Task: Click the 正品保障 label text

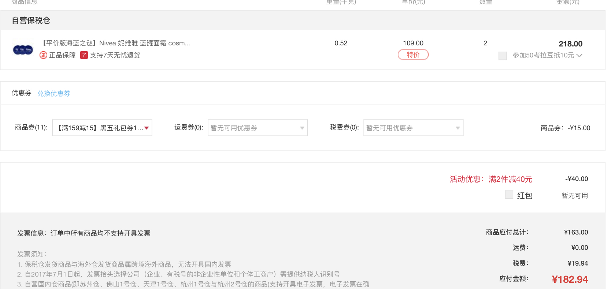Action: point(62,55)
